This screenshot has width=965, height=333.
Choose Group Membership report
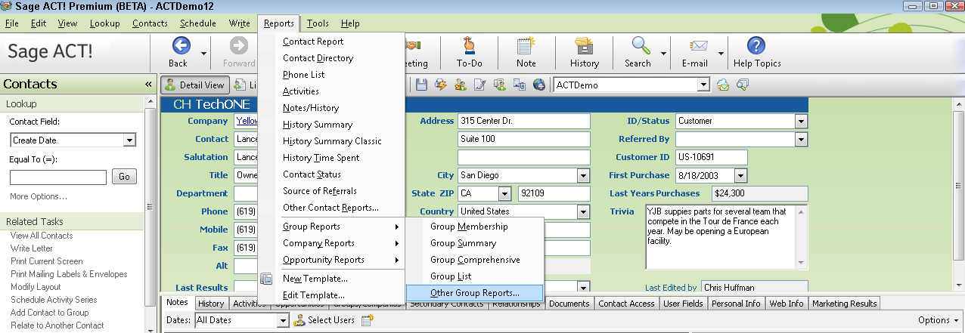474,227
